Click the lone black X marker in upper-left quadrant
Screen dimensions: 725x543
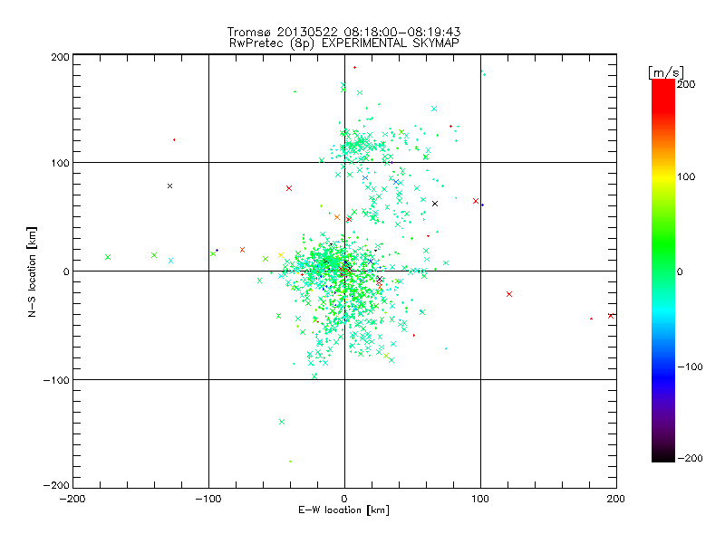169,186
